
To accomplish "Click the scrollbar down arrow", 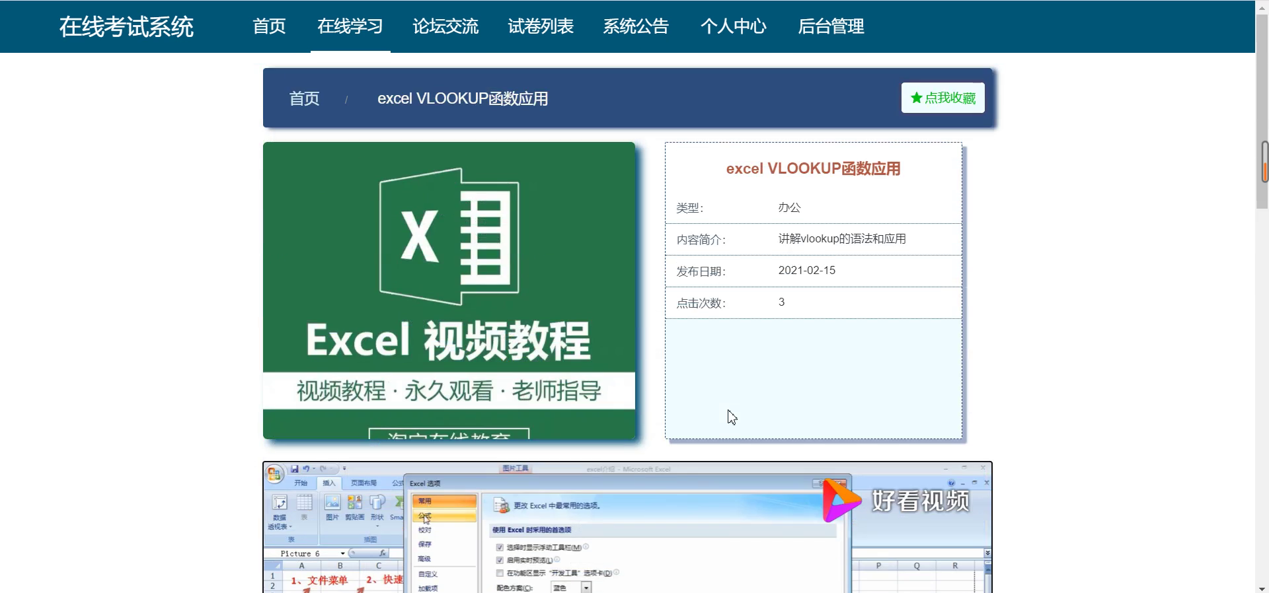I will click(1262, 588).
